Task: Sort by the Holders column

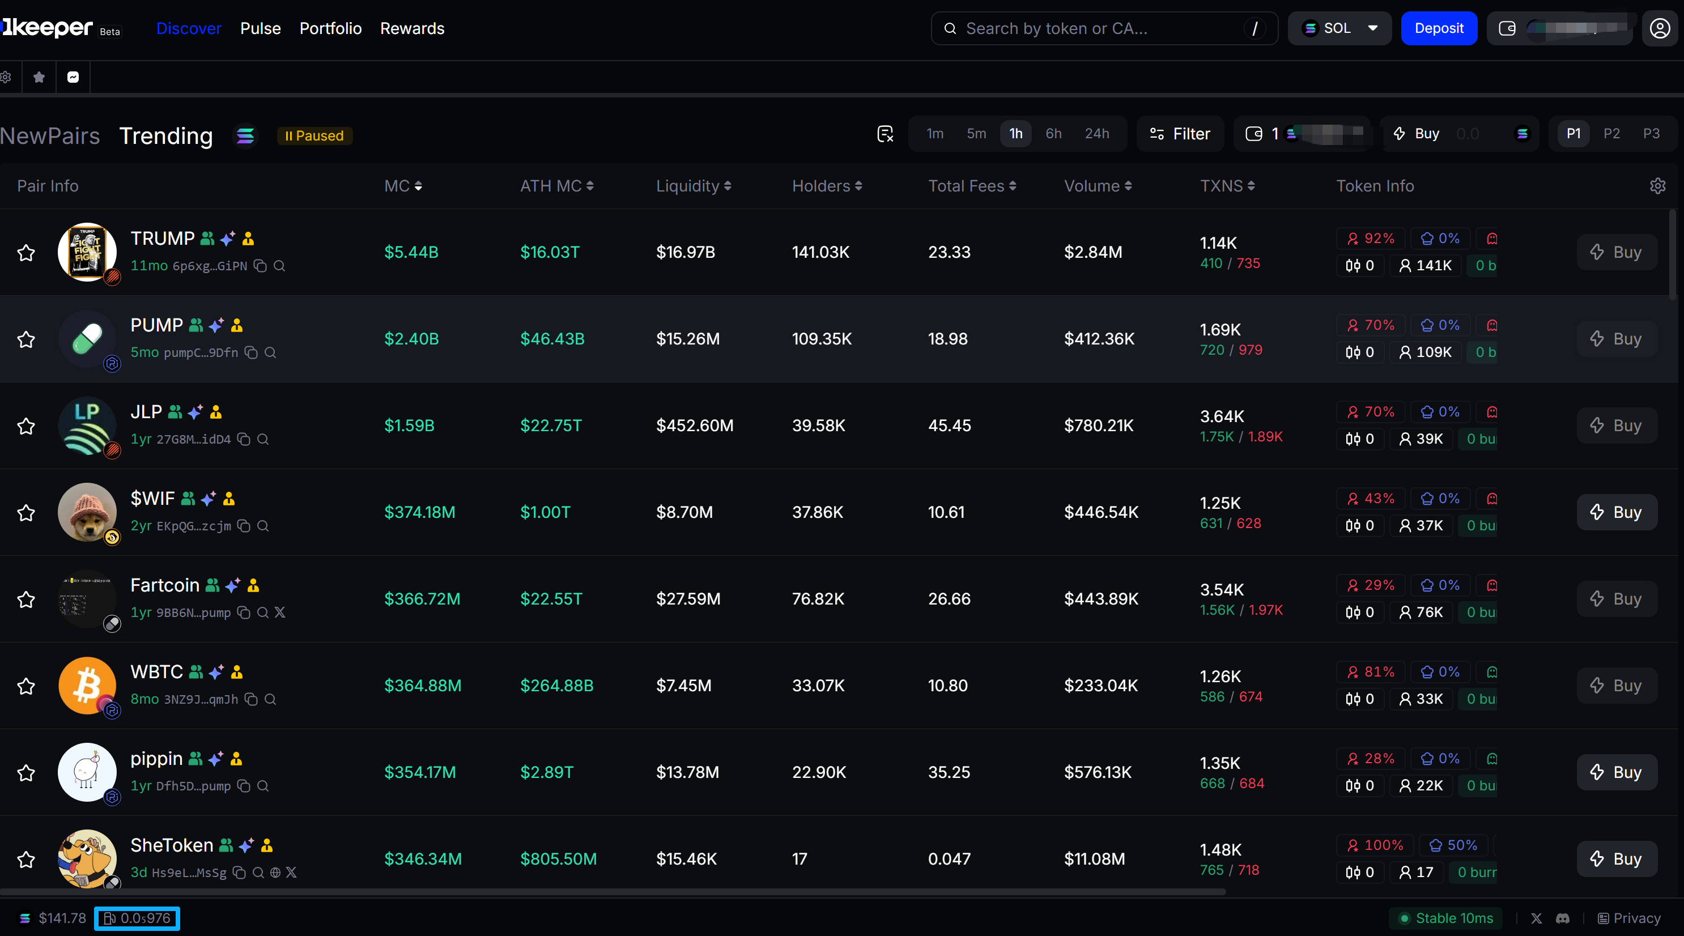Action: pyautogui.click(x=826, y=186)
